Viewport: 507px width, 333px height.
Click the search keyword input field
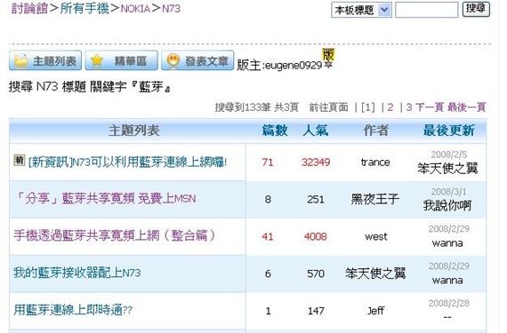coord(426,10)
